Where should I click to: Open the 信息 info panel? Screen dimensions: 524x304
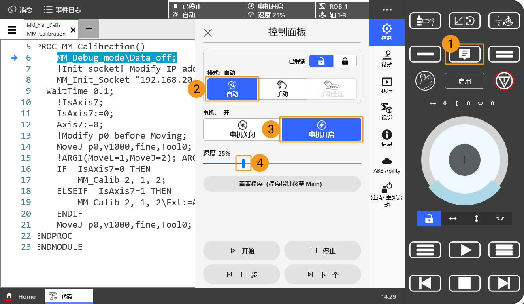click(386, 138)
